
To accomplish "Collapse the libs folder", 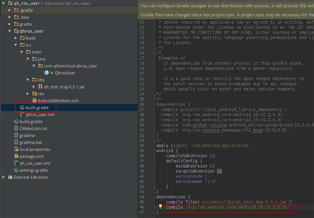I will click(28, 80).
